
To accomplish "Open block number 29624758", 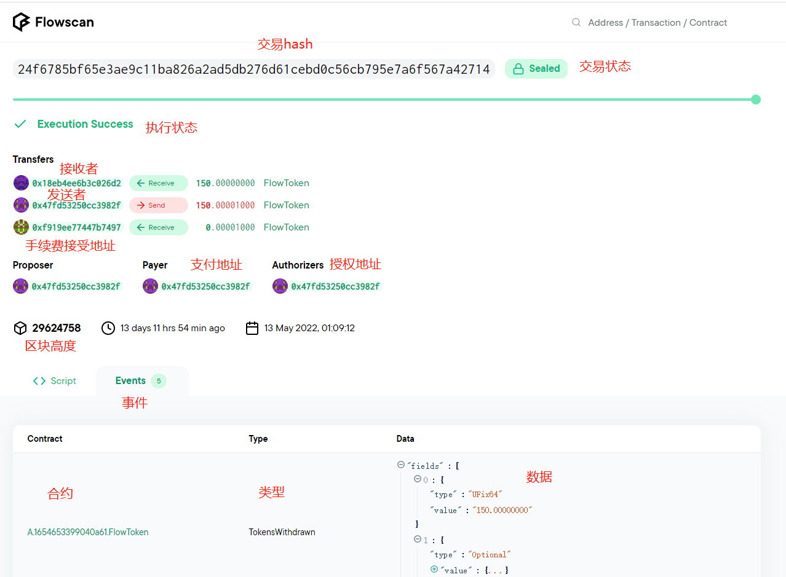I will tap(57, 328).
